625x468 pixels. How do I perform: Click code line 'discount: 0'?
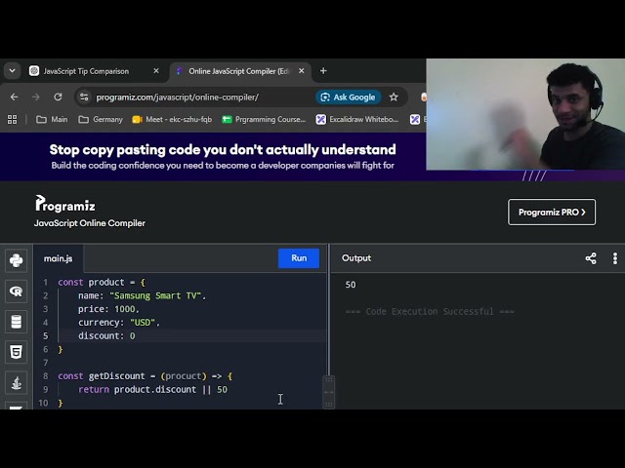point(106,335)
